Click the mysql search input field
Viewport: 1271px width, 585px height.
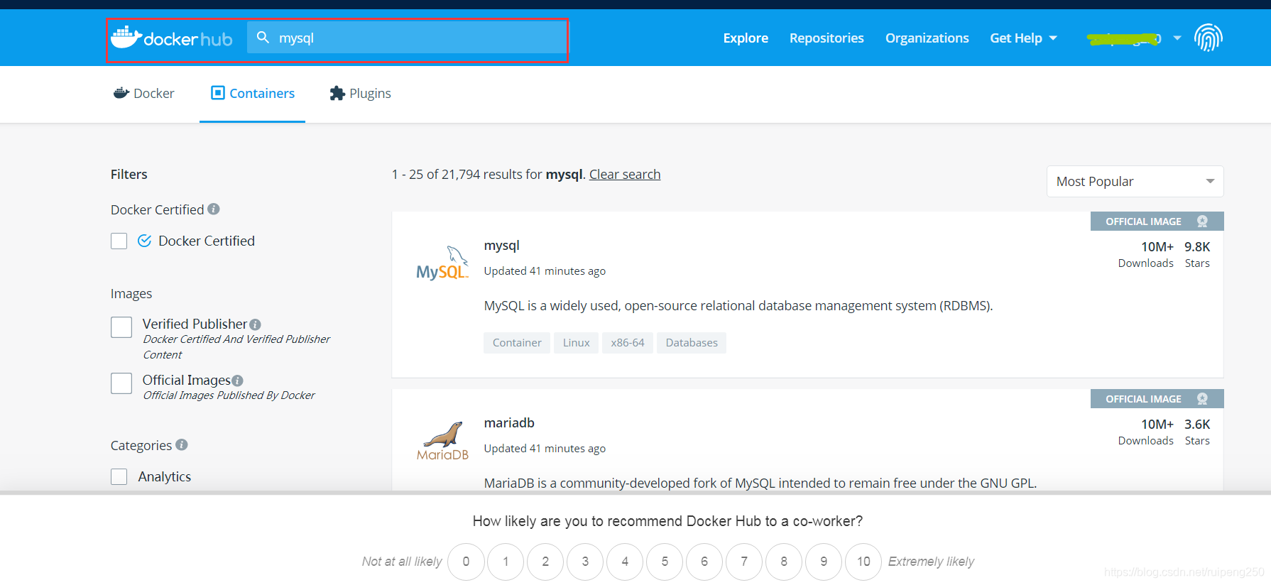coord(407,38)
